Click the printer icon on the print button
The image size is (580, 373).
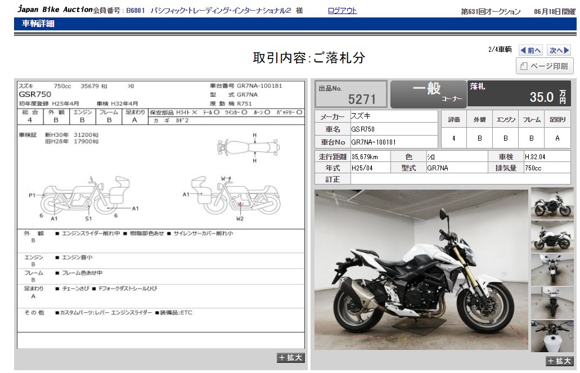click(524, 66)
